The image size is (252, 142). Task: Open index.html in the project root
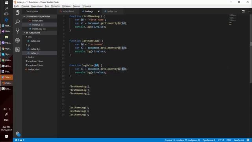(x=39, y=69)
